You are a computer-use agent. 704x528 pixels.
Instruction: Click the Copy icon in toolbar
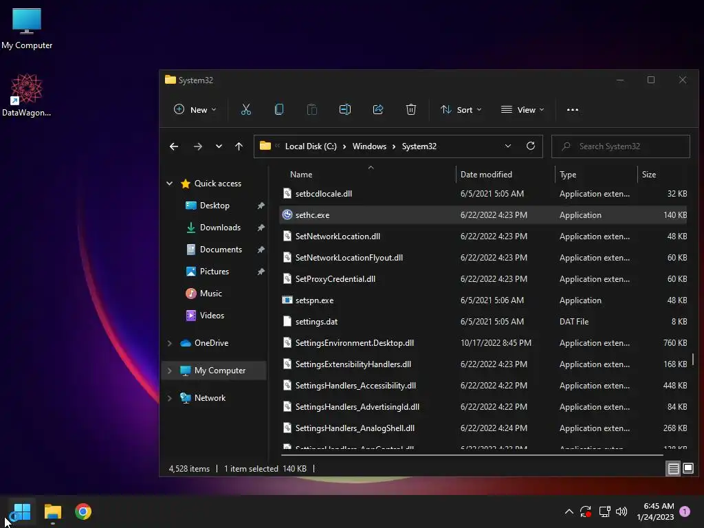tap(279, 109)
